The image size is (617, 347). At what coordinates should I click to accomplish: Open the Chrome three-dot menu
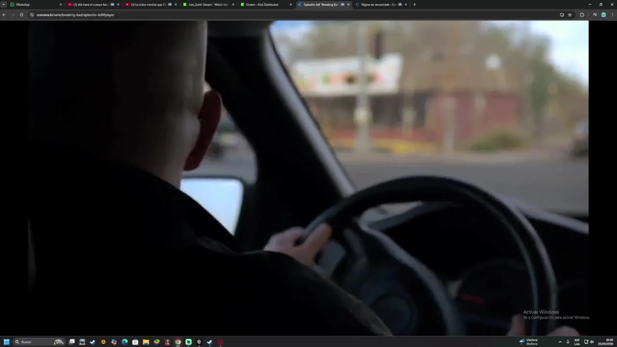pos(612,15)
